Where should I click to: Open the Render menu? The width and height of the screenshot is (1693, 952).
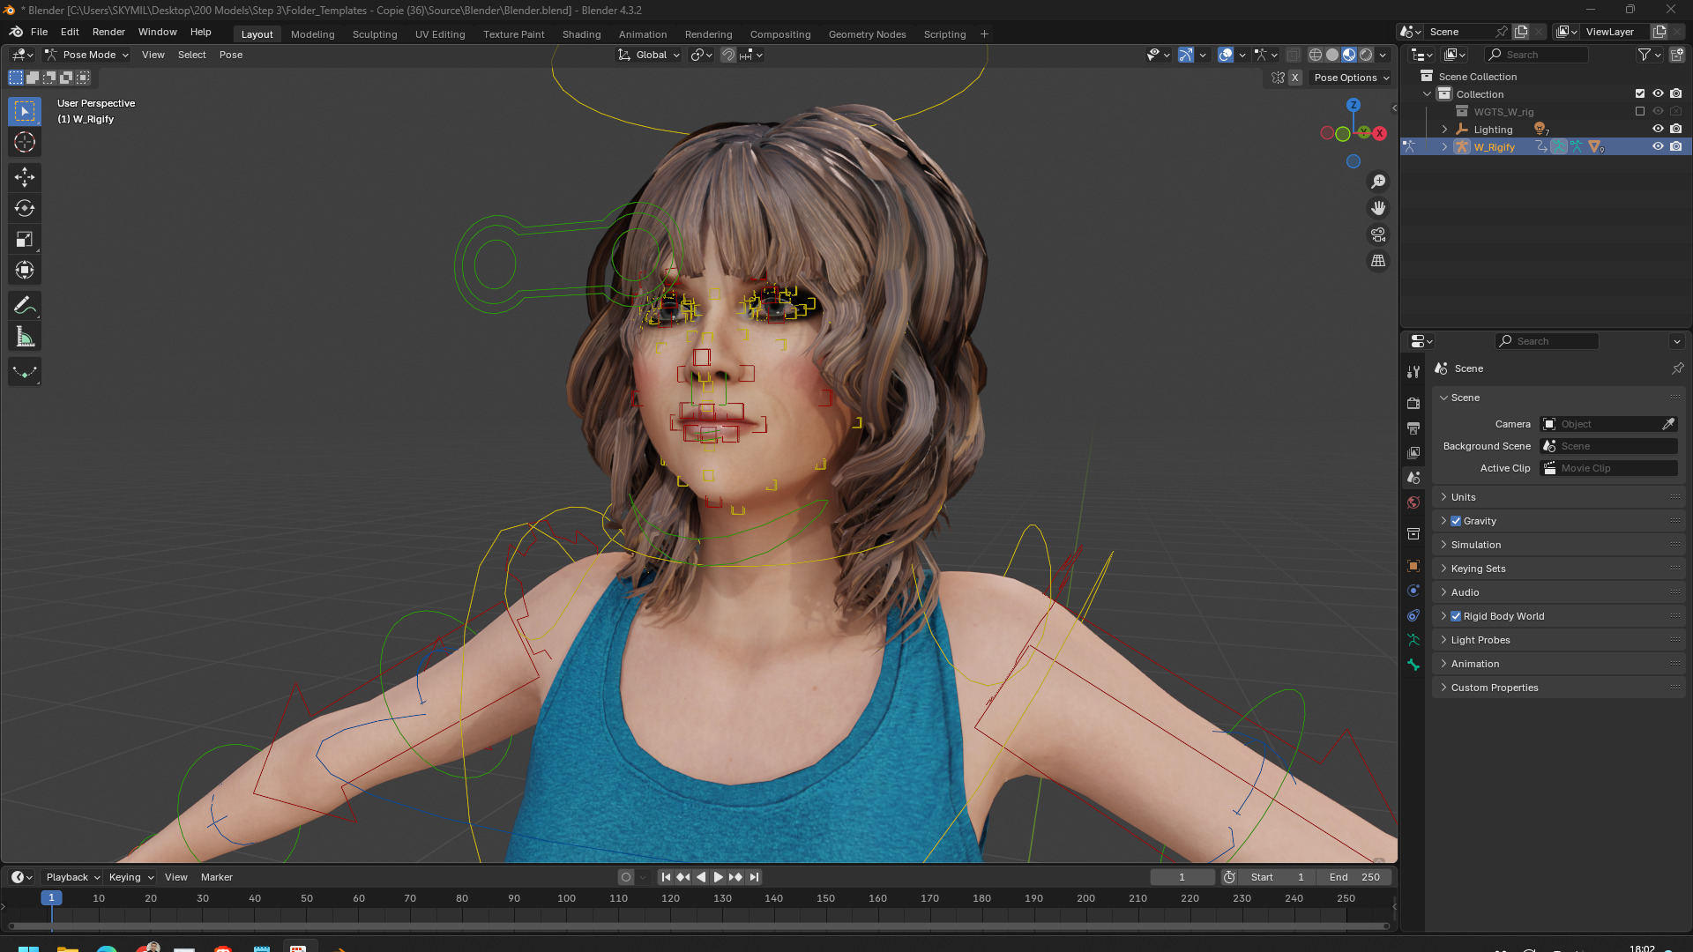(x=108, y=32)
